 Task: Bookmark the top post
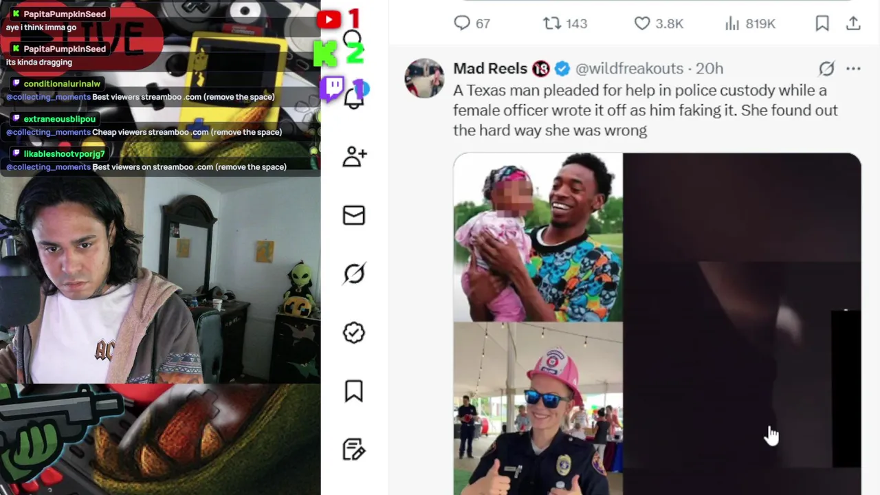tap(822, 23)
